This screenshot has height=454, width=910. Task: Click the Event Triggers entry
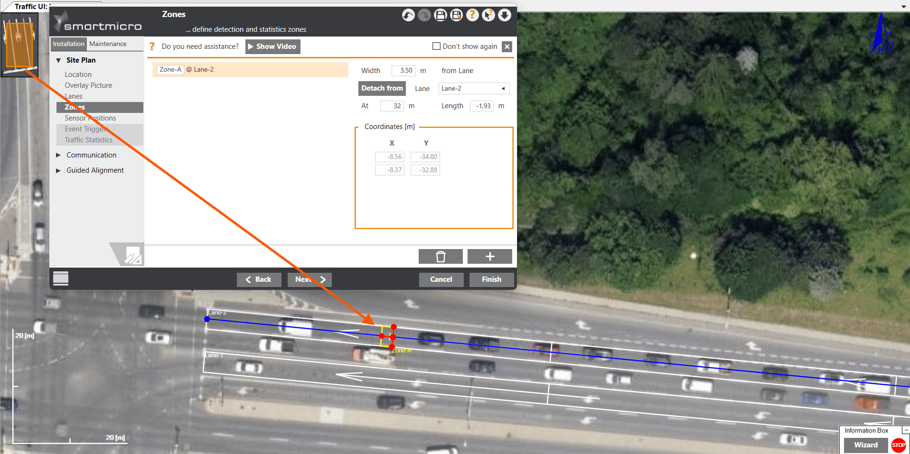87,129
